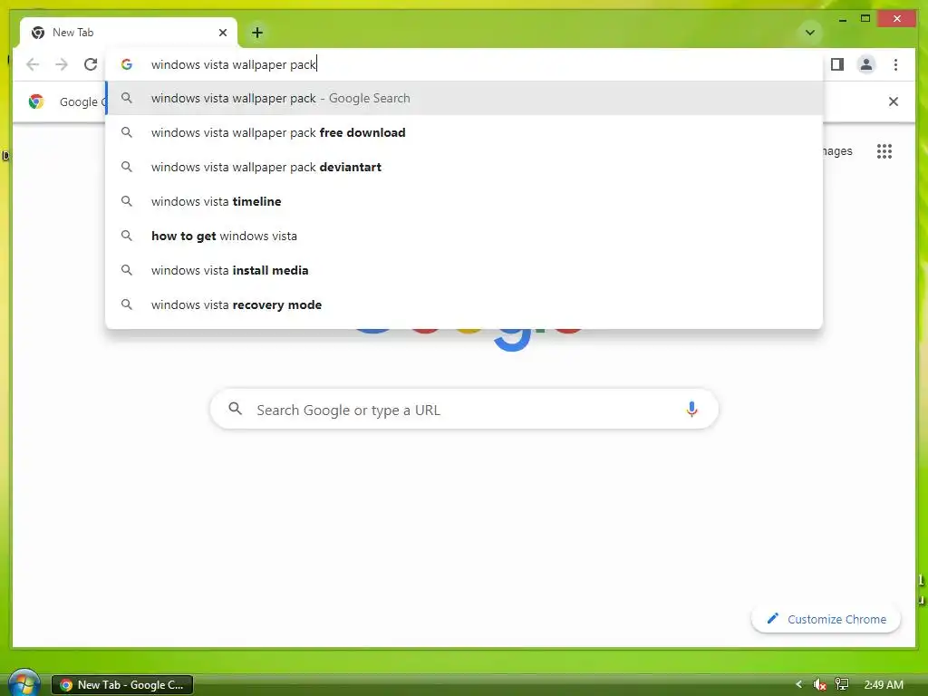Select the 'windows vista install media' suggestion

(464, 270)
